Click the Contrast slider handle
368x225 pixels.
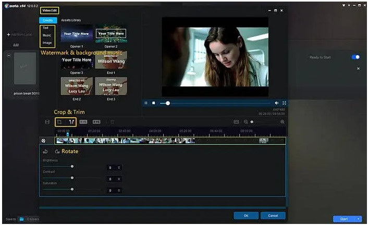72,178
